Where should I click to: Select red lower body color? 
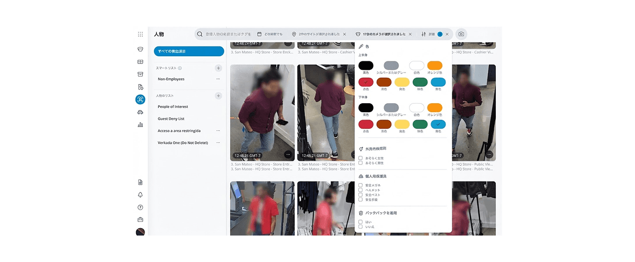(x=366, y=124)
